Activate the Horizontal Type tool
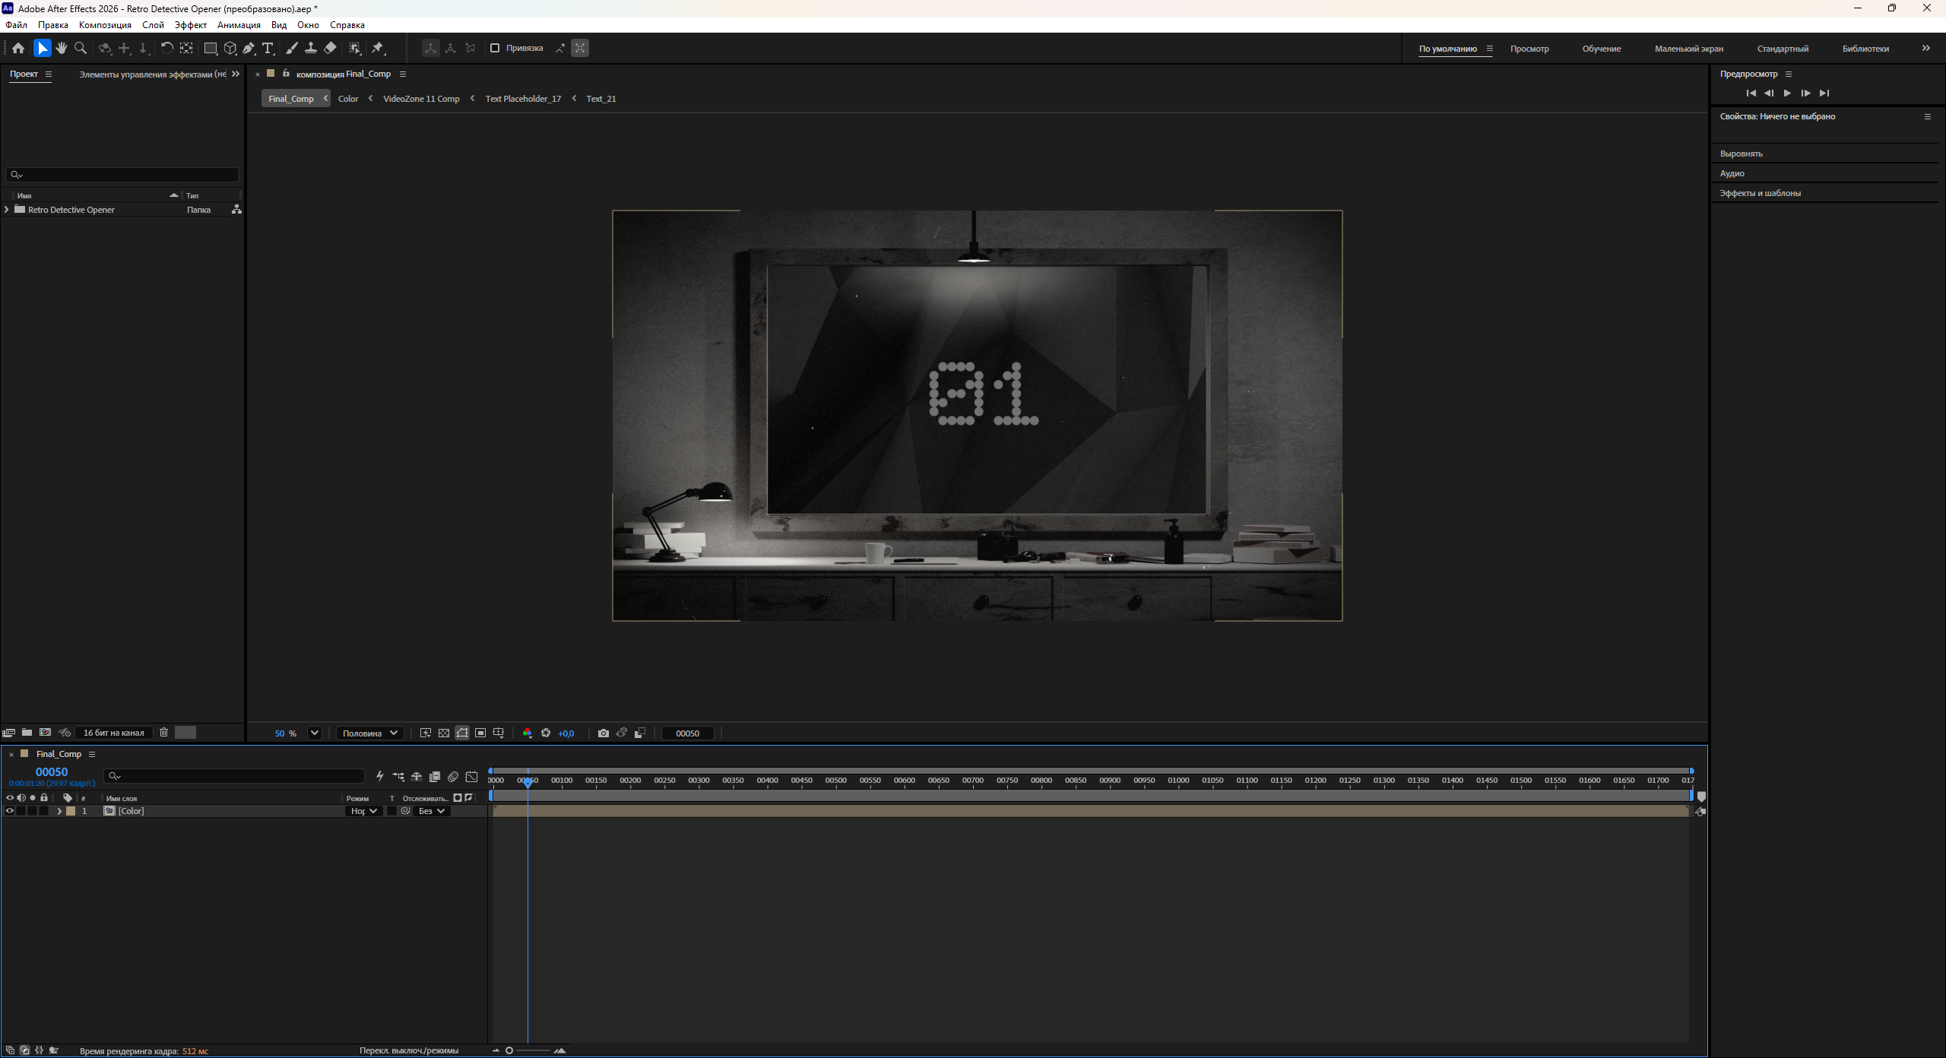The image size is (1946, 1058). [268, 48]
